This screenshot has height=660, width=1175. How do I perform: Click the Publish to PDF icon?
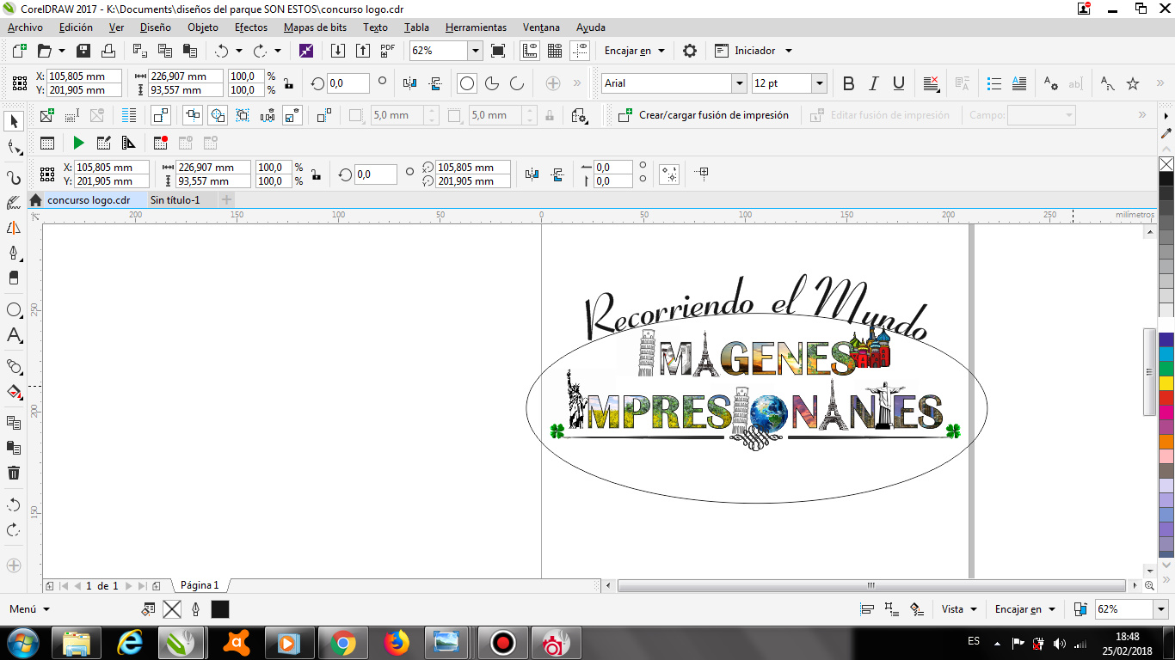click(x=388, y=51)
